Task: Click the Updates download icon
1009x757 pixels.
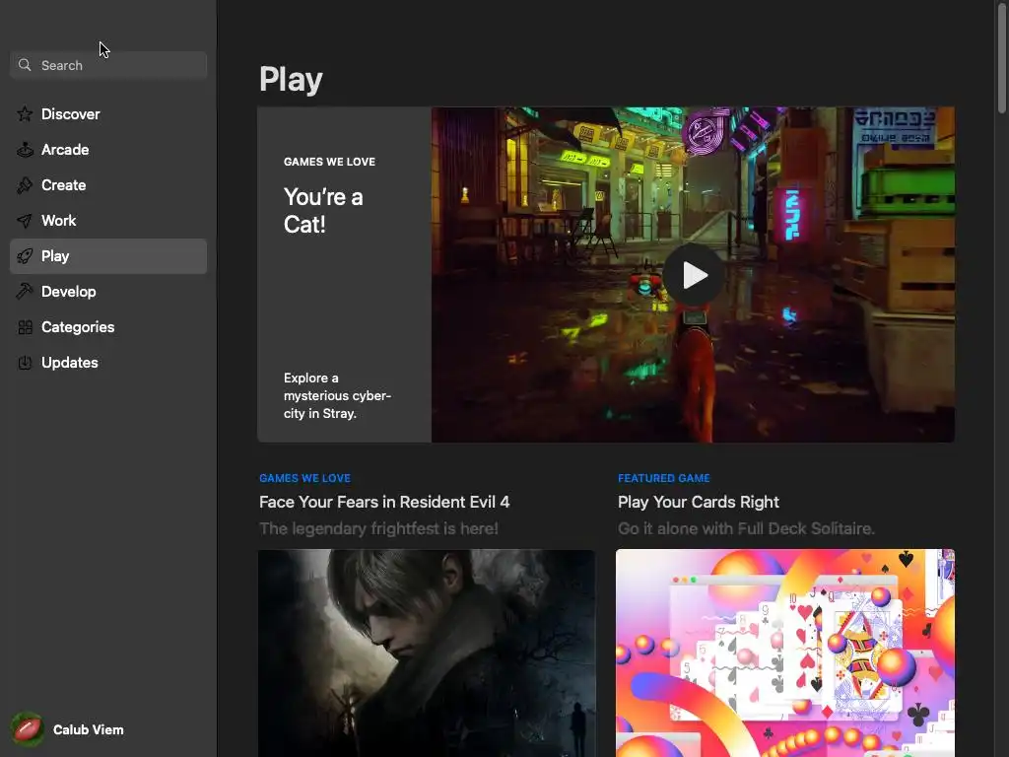Action: click(x=25, y=363)
